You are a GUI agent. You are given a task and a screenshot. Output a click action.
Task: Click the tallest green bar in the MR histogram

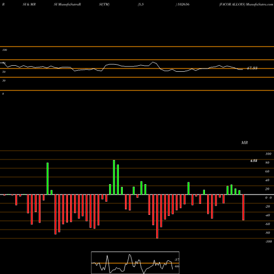click(x=114, y=177)
